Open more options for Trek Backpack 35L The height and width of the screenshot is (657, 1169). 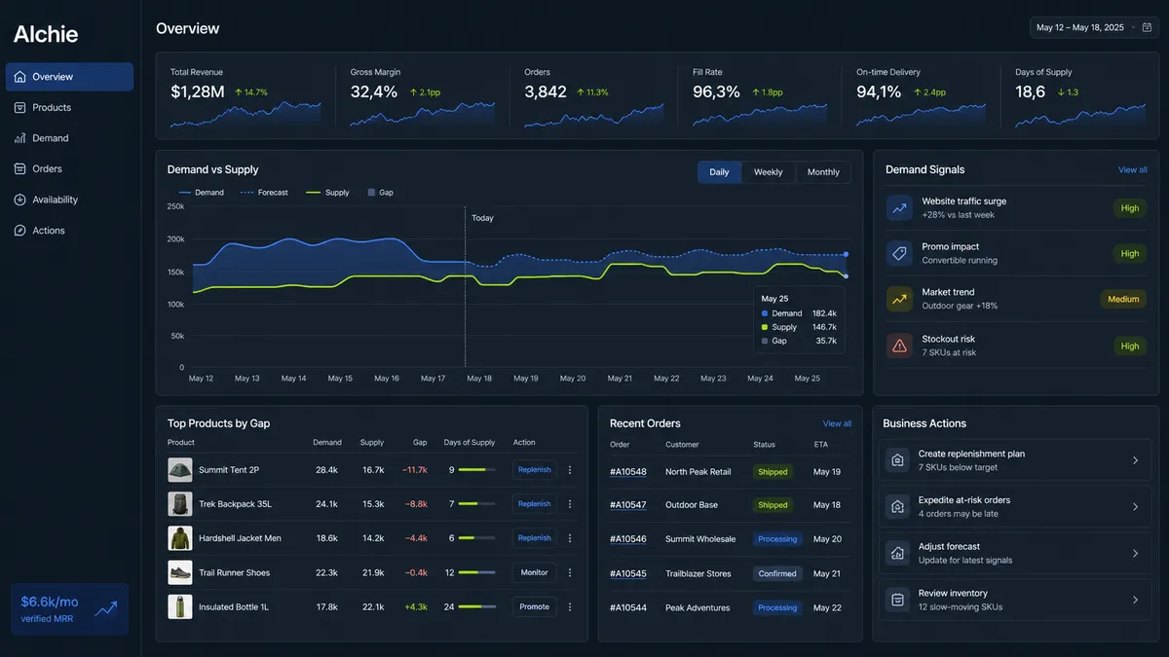coord(570,504)
